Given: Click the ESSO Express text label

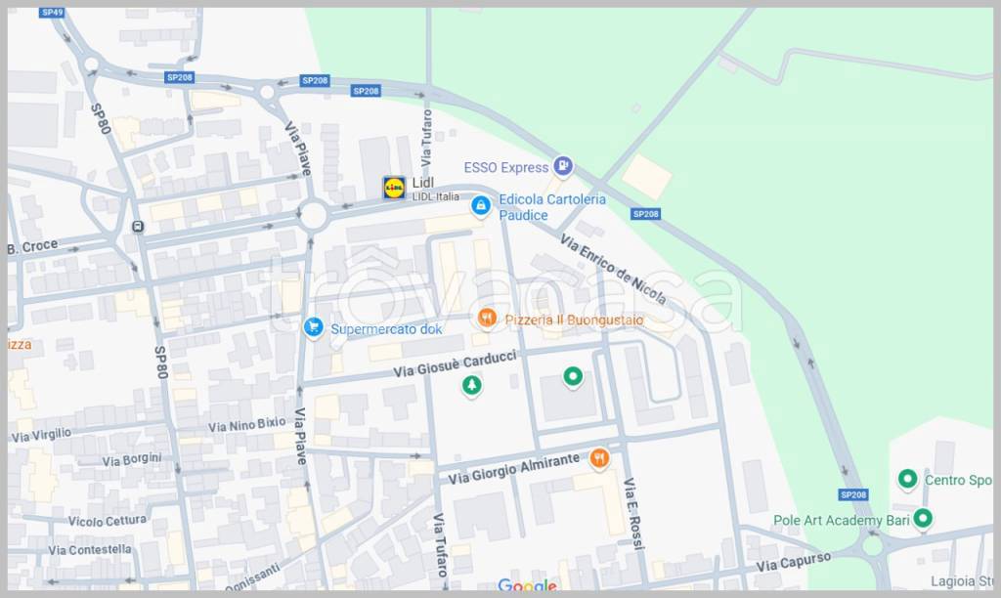Looking at the screenshot, I should click(x=505, y=168).
